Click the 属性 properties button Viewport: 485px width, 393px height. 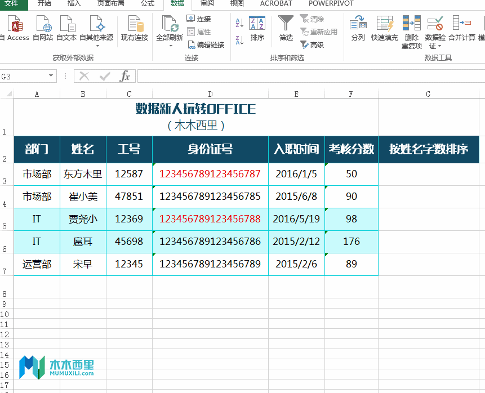199,32
